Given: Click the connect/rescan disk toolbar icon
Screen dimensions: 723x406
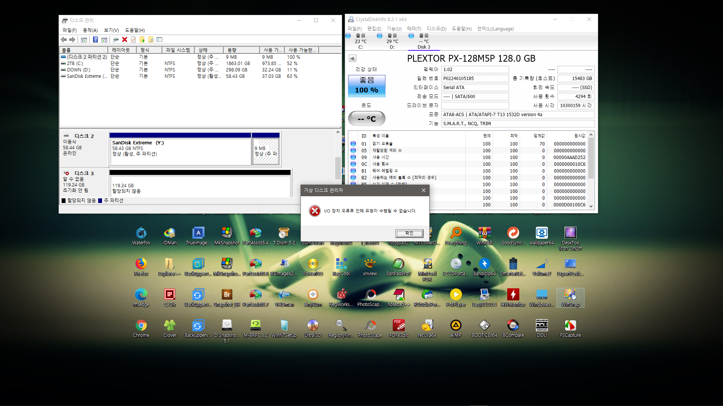Looking at the screenshot, I should pos(116,39).
